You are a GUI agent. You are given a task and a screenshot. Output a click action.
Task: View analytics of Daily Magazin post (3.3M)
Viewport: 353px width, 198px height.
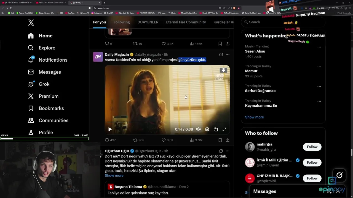pos(196,140)
